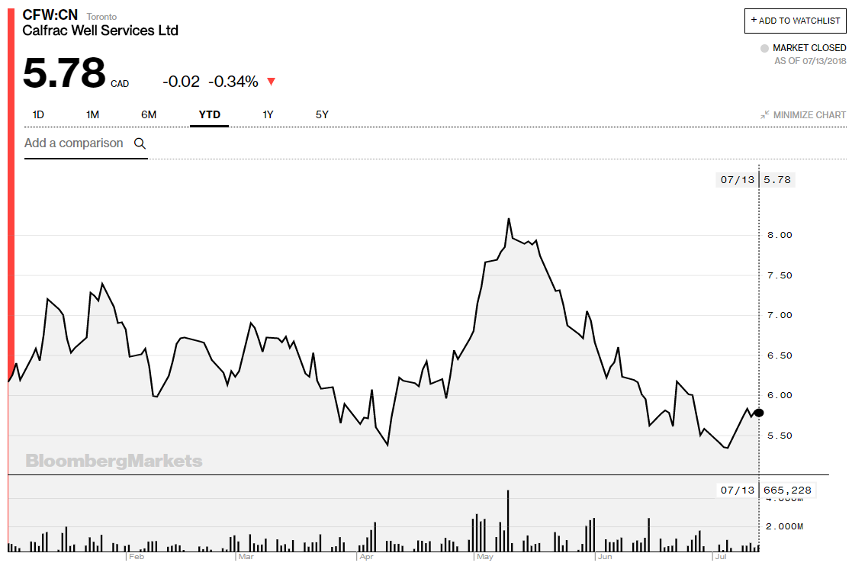Click the 8.00 y-axis label

pos(780,235)
